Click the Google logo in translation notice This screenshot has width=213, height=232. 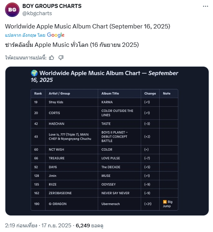point(56,35)
